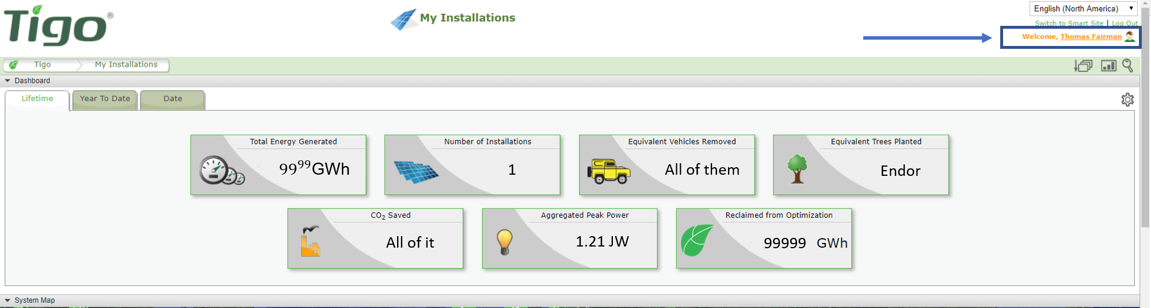Click Equivalent Vehicles Removed title

[x=682, y=141]
